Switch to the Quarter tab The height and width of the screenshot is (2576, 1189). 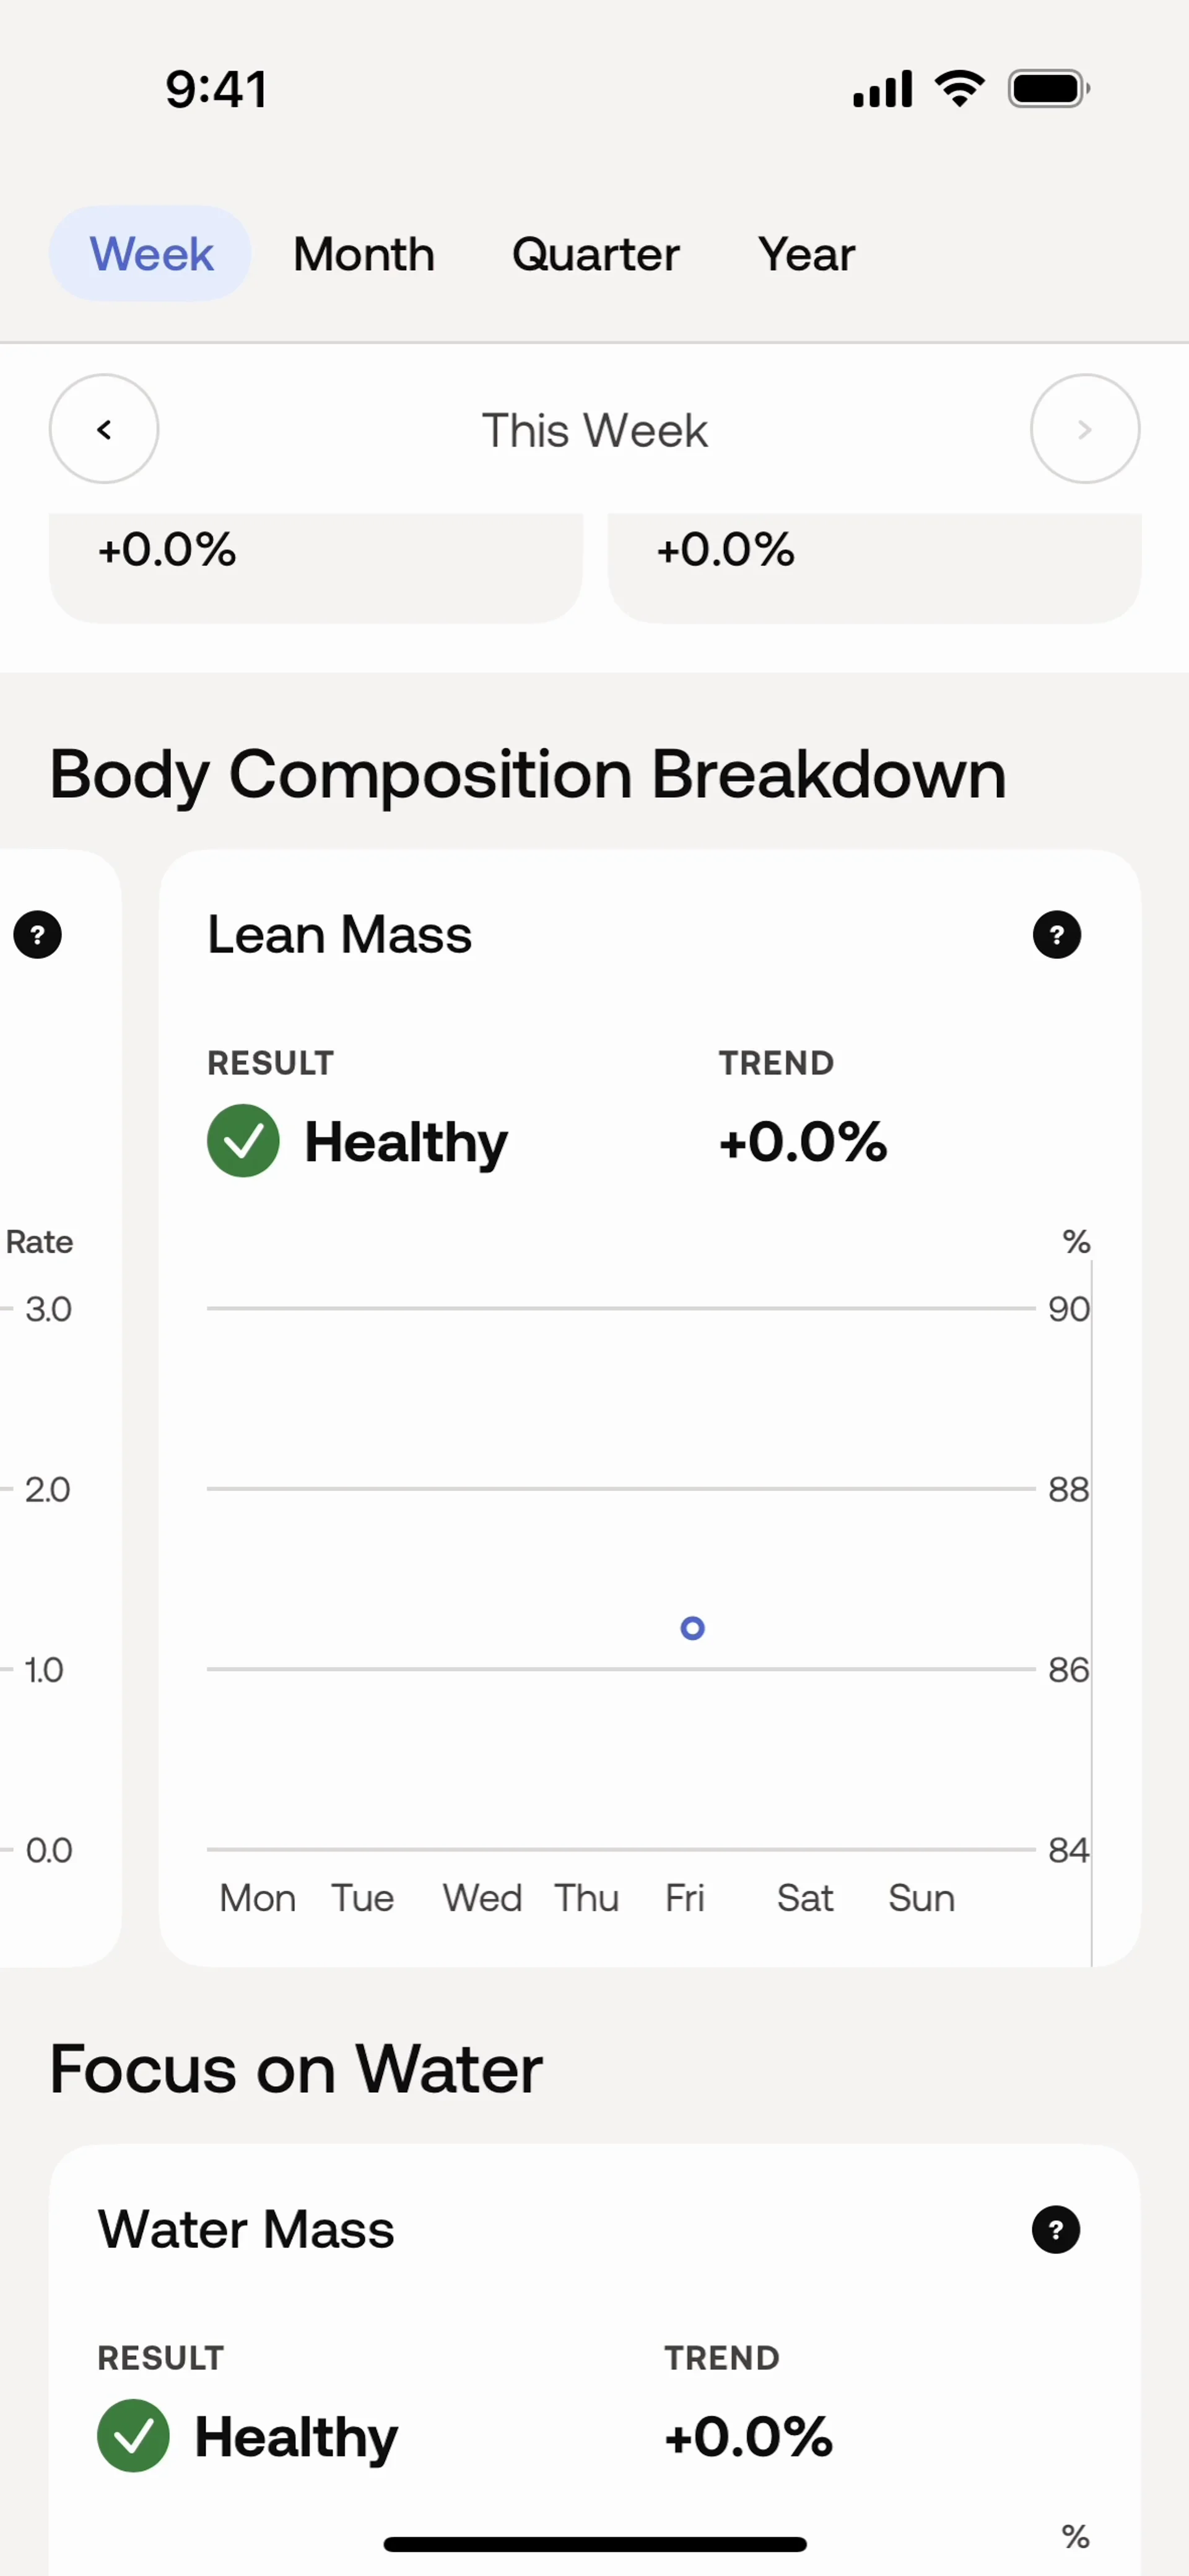tap(596, 254)
